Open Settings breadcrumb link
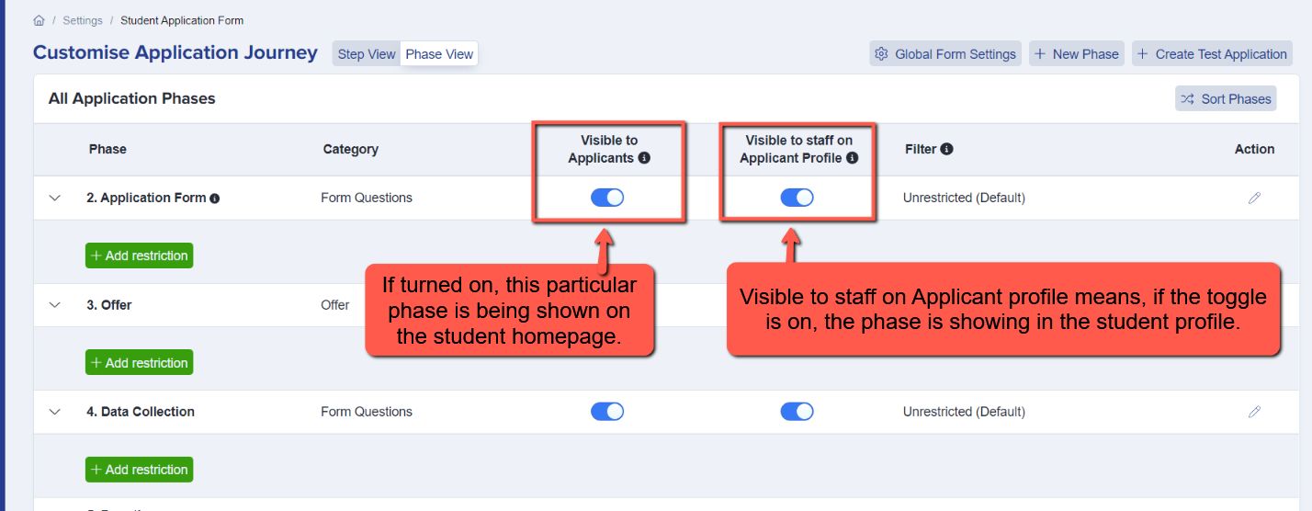 pos(83,20)
